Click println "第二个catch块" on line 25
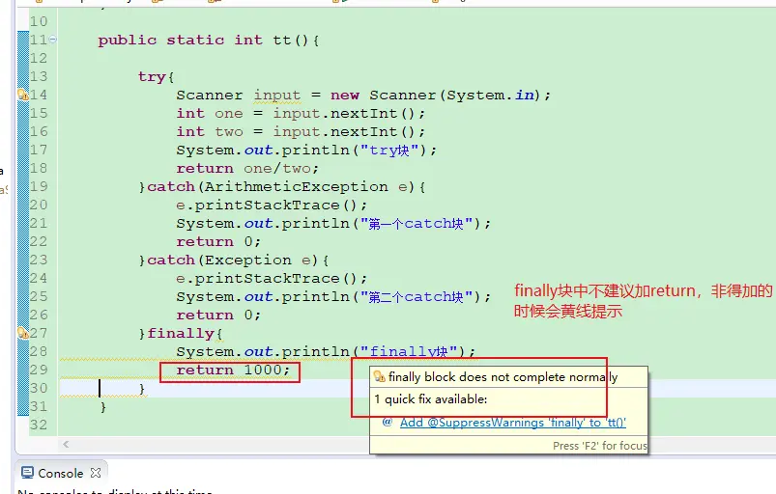 [x=333, y=296]
